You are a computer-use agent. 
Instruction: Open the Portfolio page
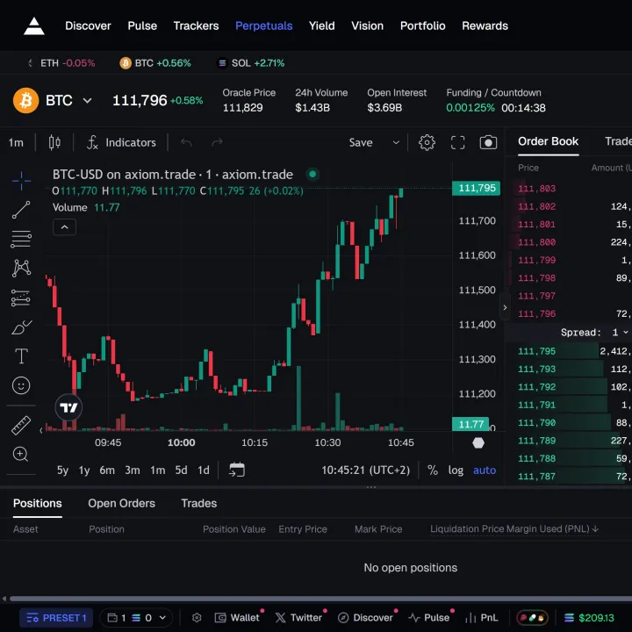pyautogui.click(x=422, y=25)
